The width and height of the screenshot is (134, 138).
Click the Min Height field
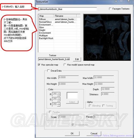[x=69, y=84]
